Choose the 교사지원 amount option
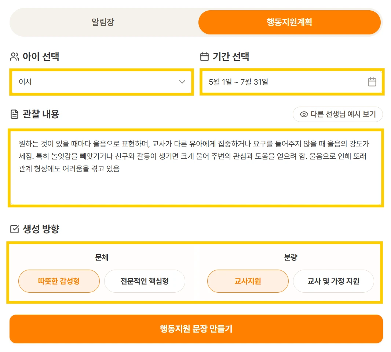391x352 pixels. pos(248,281)
